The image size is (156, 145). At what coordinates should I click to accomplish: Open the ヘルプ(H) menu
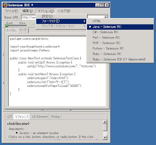pos(64,11)
